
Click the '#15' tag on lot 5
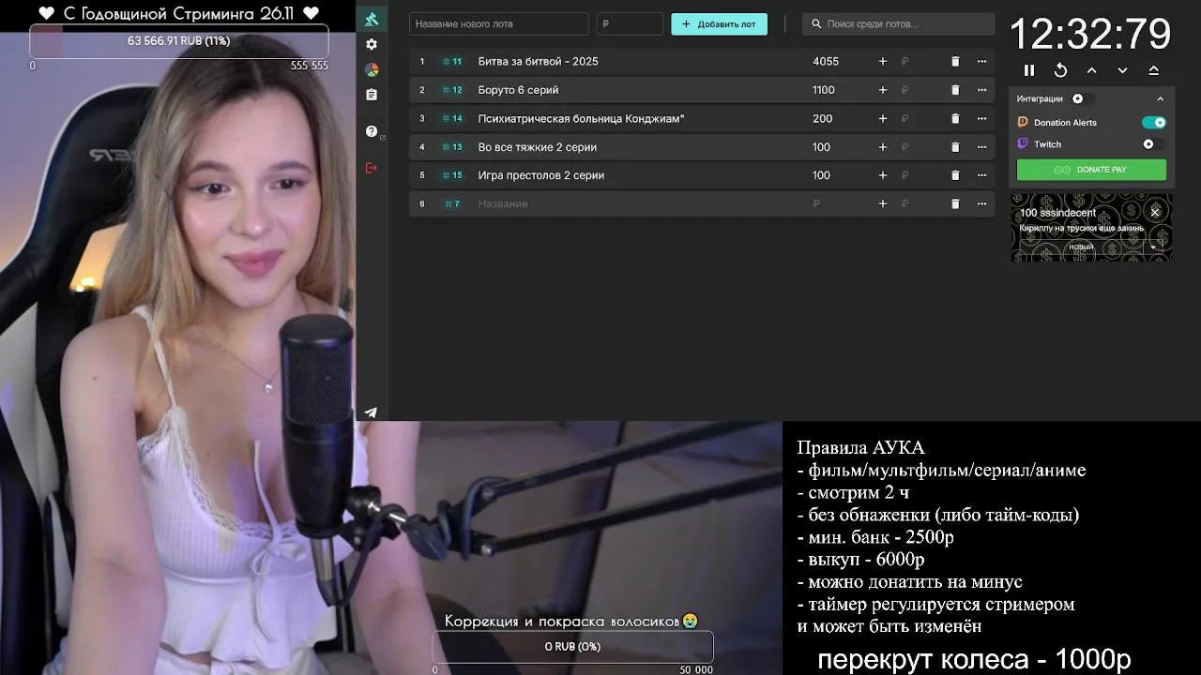[452, 175]
